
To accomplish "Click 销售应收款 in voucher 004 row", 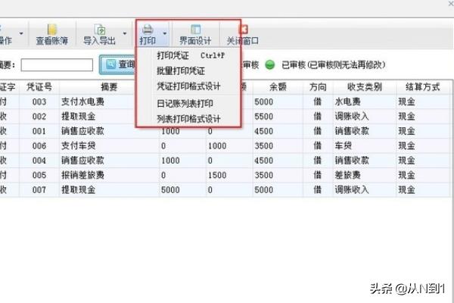I will pyautogui.click(x=82, y=161).
